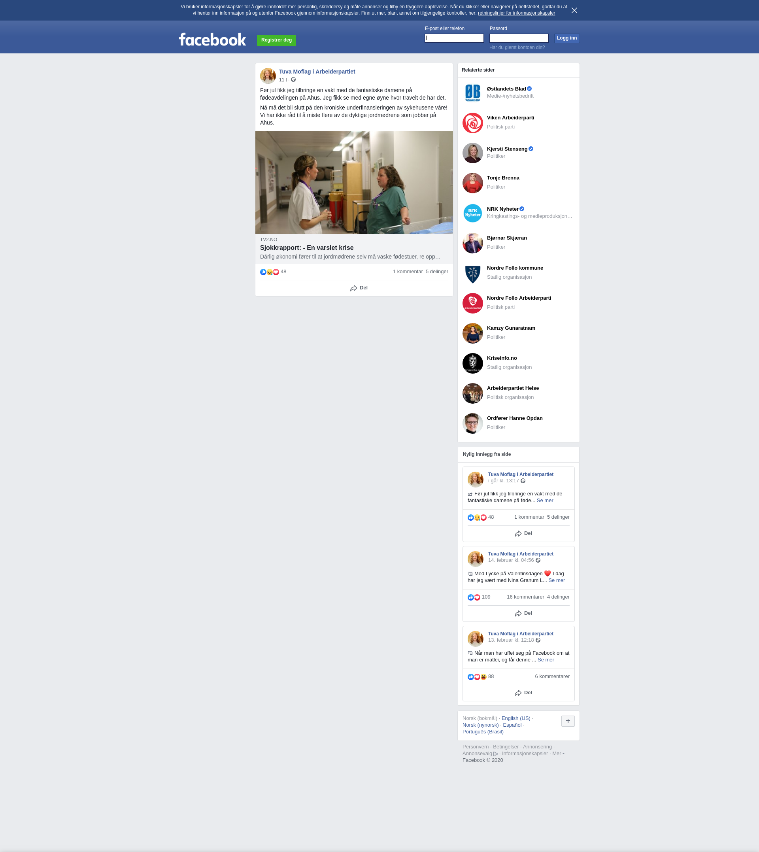
Task: Click reaction icons on main post with 48
Action: coord(269,272)
